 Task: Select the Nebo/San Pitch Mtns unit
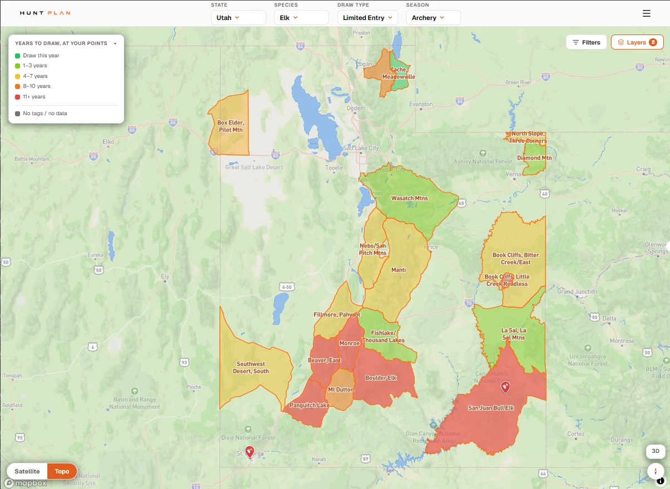click(x=373, y=249)
